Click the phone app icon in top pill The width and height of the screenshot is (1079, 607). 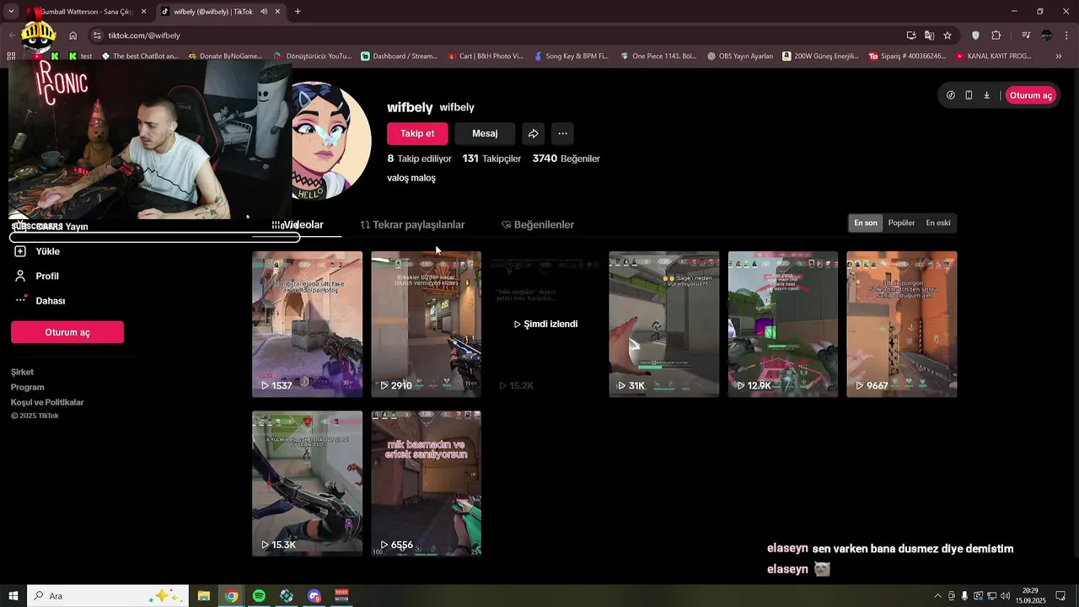click(x=969, y=95)
